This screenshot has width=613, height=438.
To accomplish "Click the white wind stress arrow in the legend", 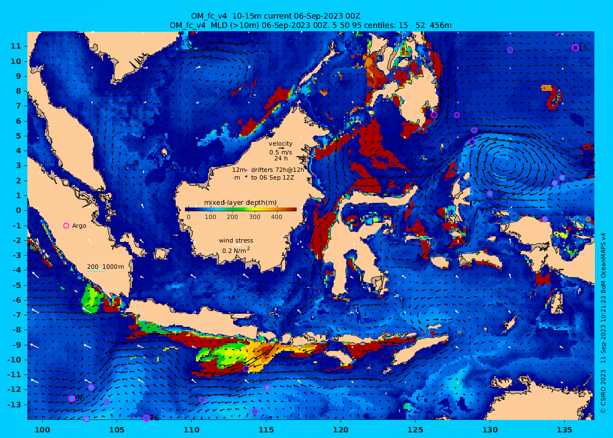I will pyautogui.click(x=236, y=246).
